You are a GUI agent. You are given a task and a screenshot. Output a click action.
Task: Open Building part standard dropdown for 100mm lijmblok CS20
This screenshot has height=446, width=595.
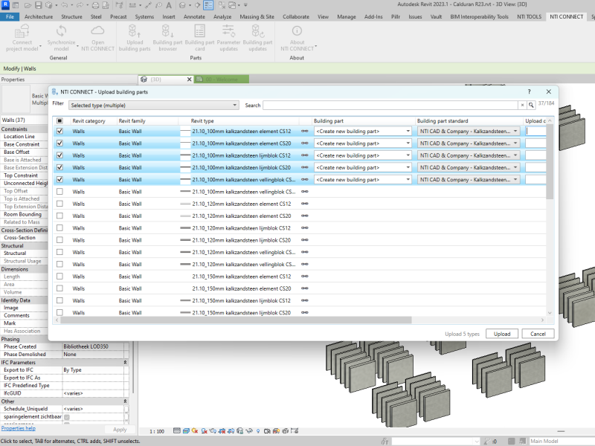click(x=469, y=168)
